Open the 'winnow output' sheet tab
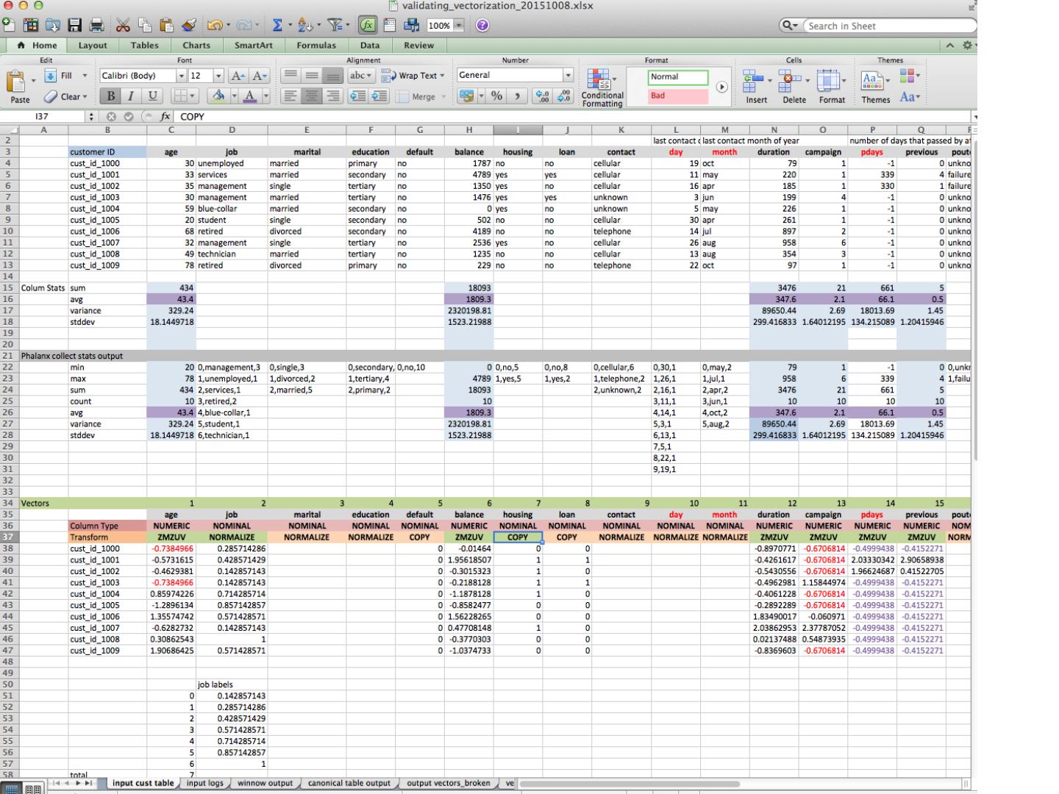Image resolution: width=1059 pixels, height=794 pixels. coord(265,784)
